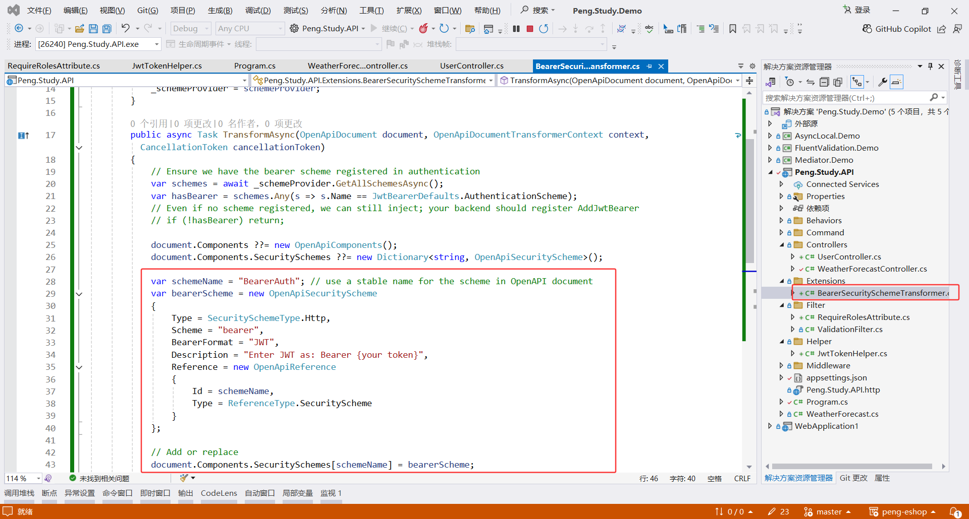This screenshot has width=969, height=519.
Task: Close the BearerSecurityTransformer tab
Action: (x=661, y=66)
